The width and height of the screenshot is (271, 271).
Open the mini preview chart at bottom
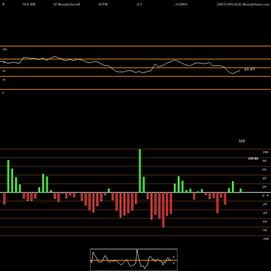[x=134, y=260]
